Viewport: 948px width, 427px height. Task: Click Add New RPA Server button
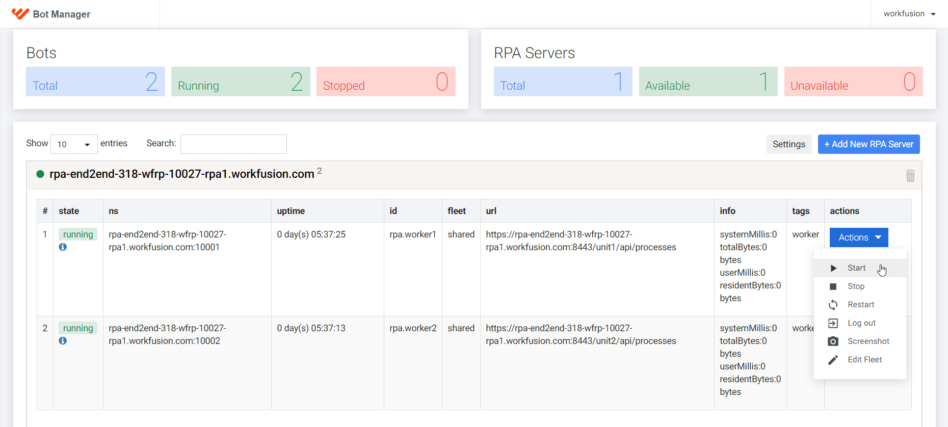tap(868, 144)
